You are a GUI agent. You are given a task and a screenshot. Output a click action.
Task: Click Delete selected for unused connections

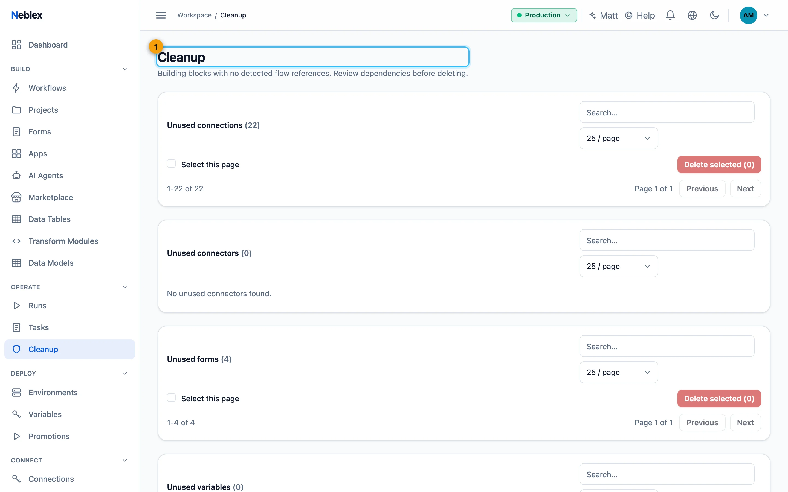click(x=719, y=165)
